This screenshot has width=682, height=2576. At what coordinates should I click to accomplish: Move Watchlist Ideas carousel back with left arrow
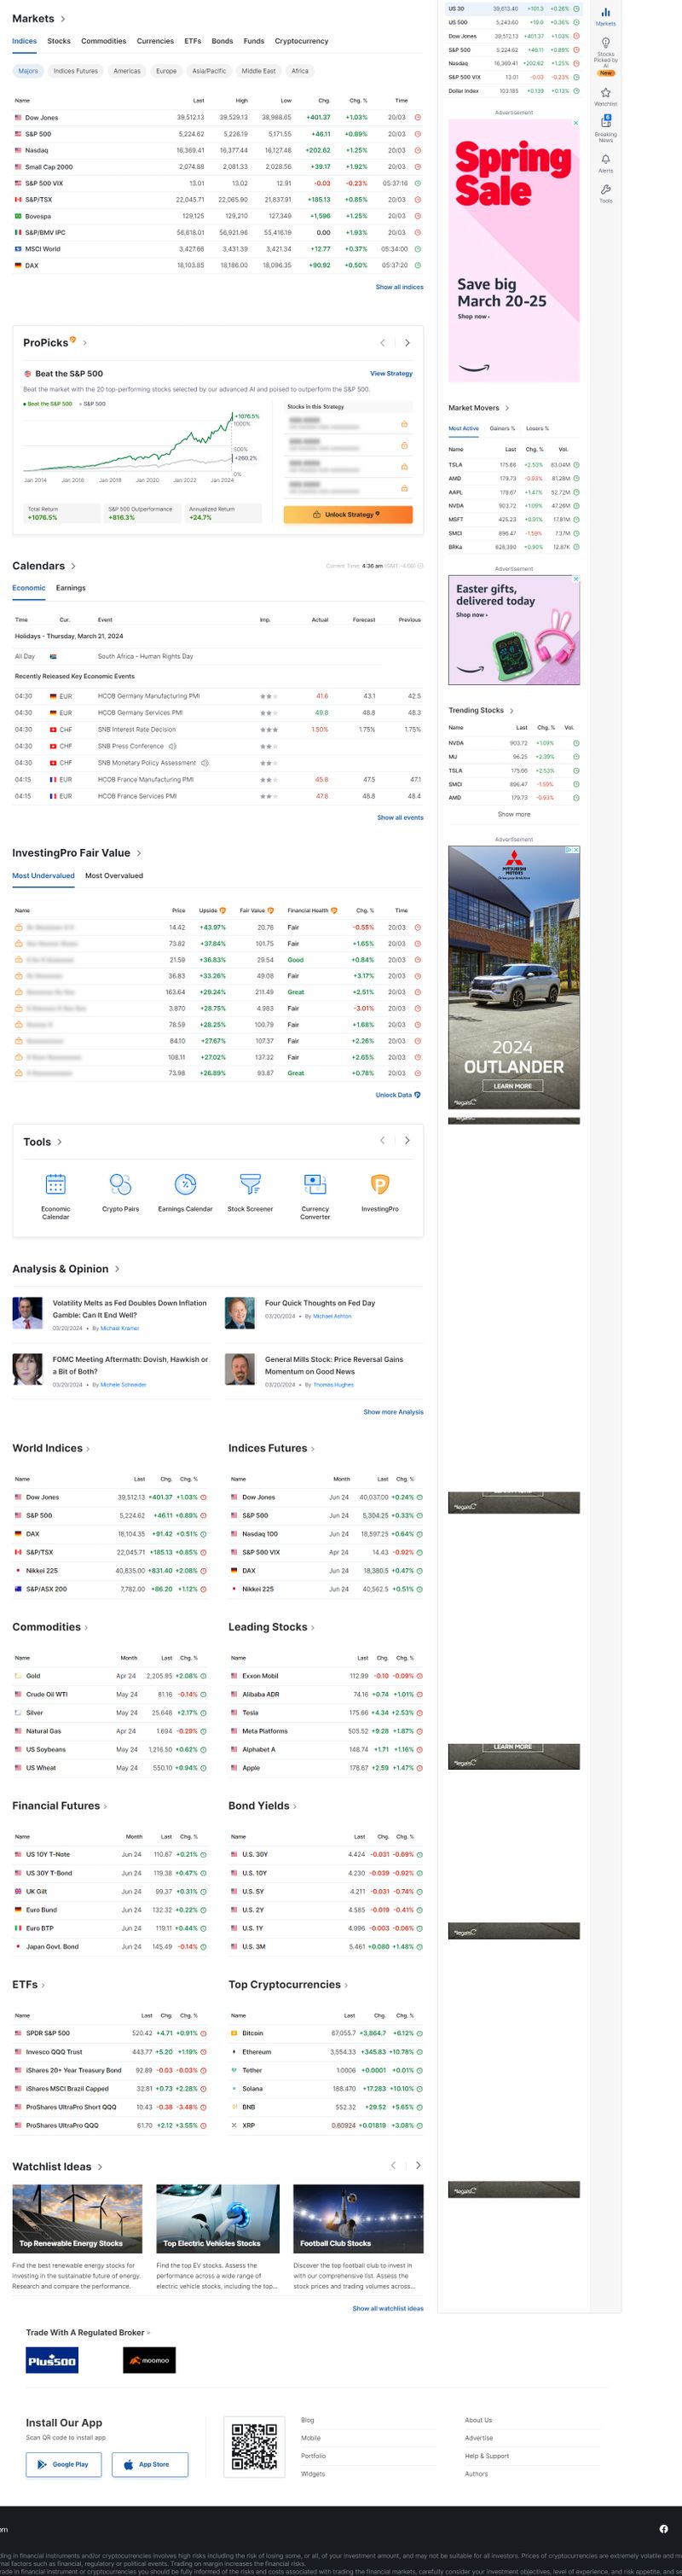pyautogui.click(x=393, y=2165)
